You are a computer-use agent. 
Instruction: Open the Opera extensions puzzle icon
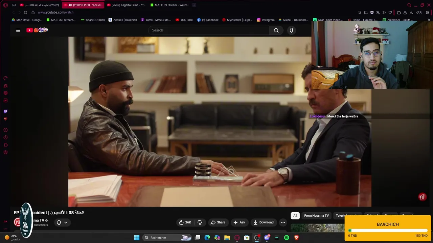[399, 12]
